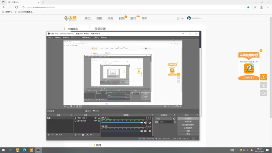This screenshot has height=153, width=272.
Task: Go back using the browser back arrow
Action: click(x=4, y=7)
